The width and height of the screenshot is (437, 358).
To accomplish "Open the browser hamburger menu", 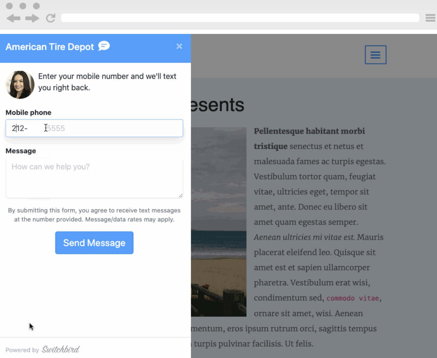I will click(430, 18).
